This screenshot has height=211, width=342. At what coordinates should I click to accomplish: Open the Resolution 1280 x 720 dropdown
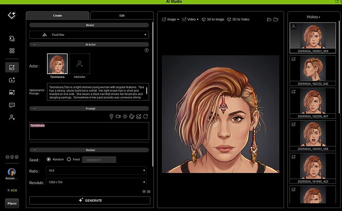coord(96,182)
